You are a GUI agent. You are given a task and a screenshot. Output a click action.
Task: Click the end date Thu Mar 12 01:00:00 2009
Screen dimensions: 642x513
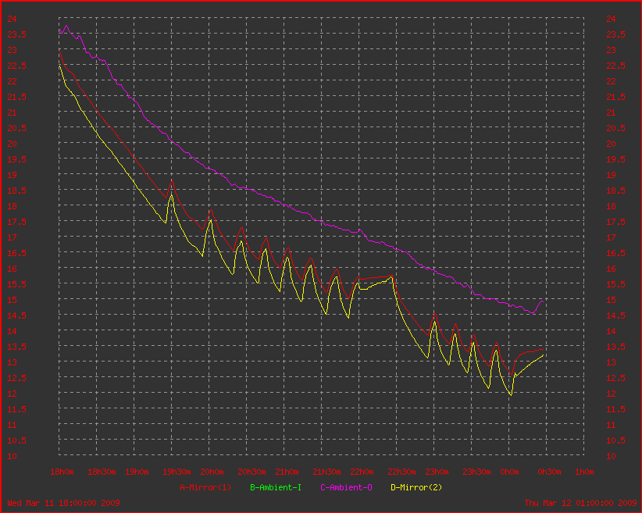(x=580, y=503)
